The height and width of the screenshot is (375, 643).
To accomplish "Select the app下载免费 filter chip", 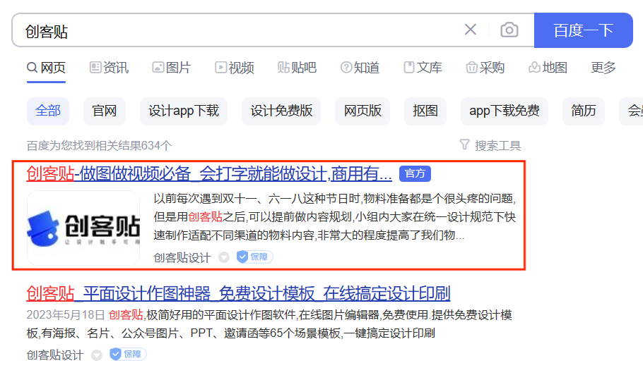I will pos(505,111).
